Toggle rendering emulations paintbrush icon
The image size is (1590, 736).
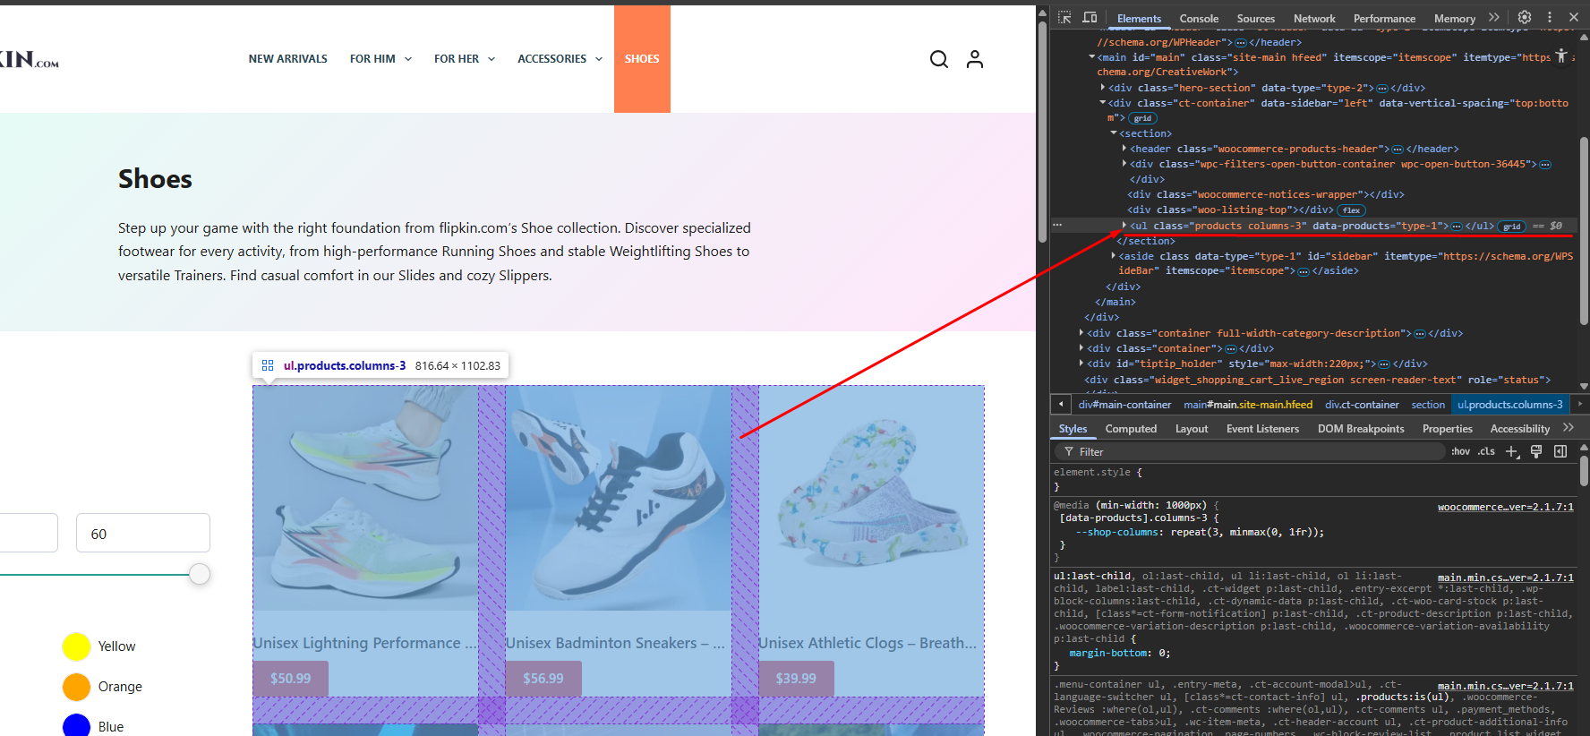click(1536, 451)
